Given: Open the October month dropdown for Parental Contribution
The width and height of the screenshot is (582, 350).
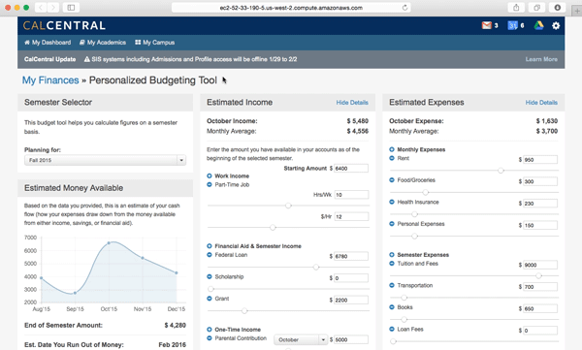Looking at the screenshot, I should pos(301,339).
